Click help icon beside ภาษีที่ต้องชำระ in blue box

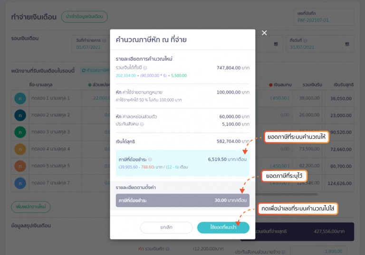point(150,160)
